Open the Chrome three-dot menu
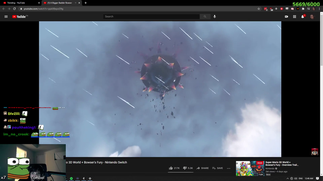 point(319,9)
